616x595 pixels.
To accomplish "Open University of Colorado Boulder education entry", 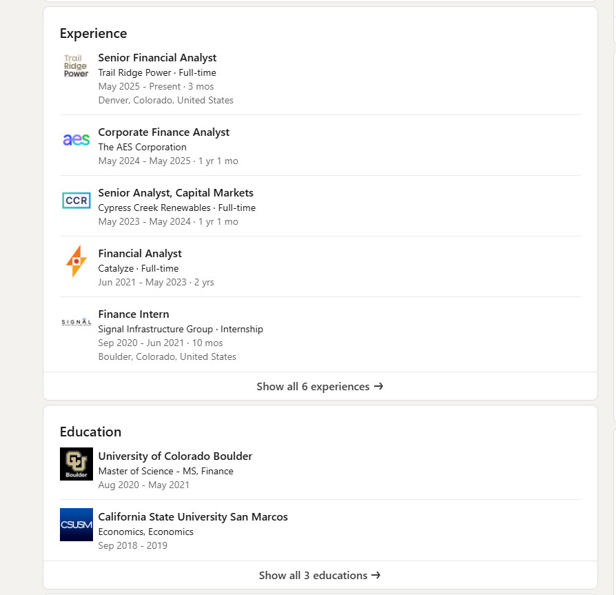I will pos(175,456).
